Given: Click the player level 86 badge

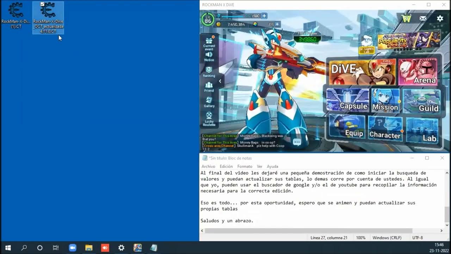Looking at the screenshot, I should click(208, 19).
